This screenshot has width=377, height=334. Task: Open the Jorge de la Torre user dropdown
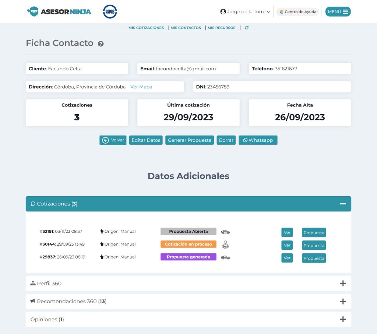(x=245, y=12)
